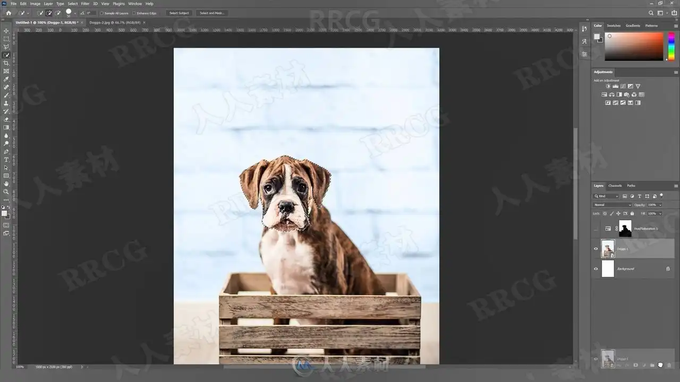Screen dimensions: 680x382
Task: Add a Curves adjustment
Action: point(623,86)
